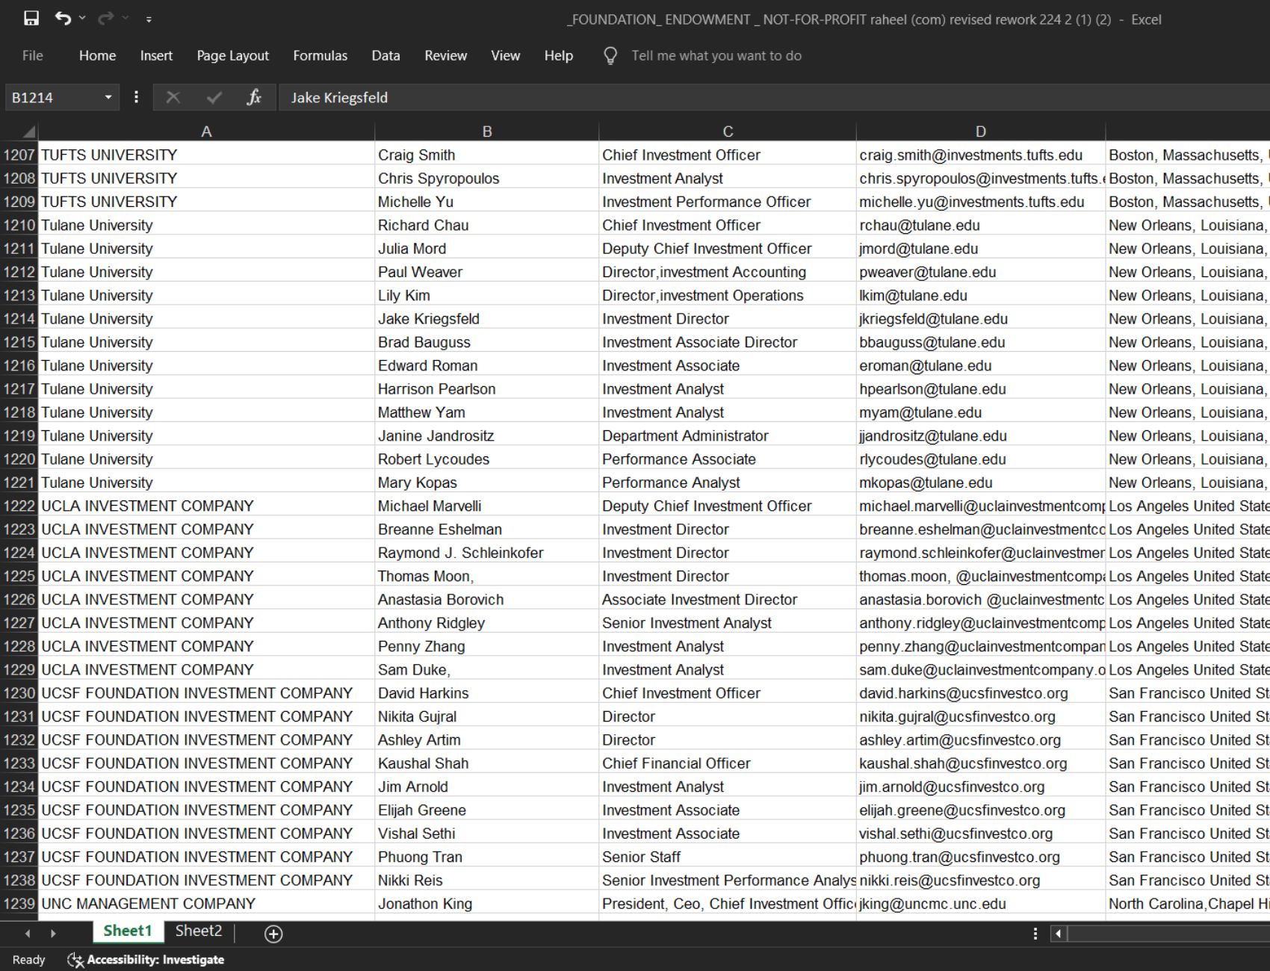This screenshot has height=971, width=1270.
Task: Select row 1207 header
Action: click(x=19, y=155)
